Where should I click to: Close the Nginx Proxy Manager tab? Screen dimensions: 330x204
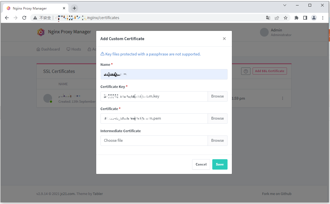click(x=64, y=8)
